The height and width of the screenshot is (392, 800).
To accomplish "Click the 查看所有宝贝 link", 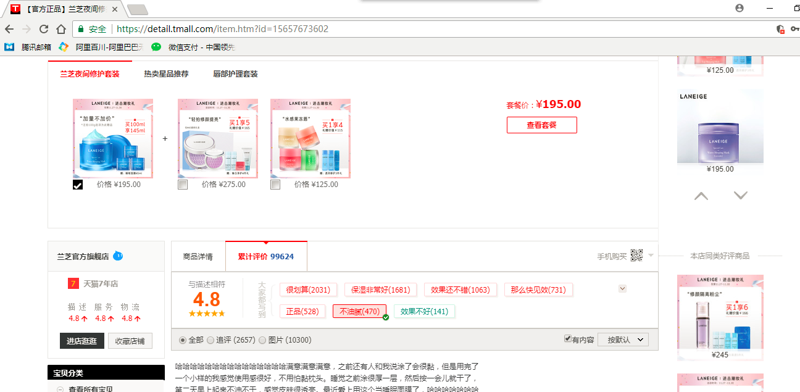I will point(91,390).
